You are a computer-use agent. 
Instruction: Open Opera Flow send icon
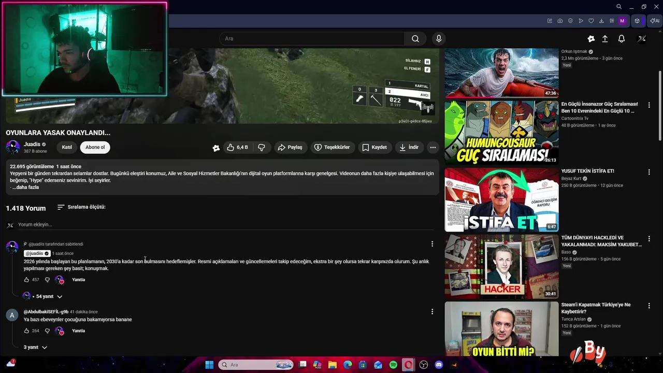coord(581,21)
